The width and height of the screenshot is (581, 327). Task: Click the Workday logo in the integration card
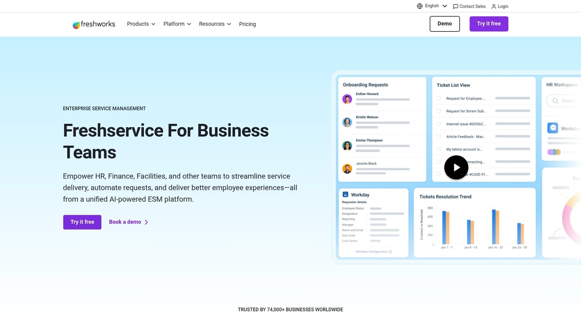tap(346, 194)
